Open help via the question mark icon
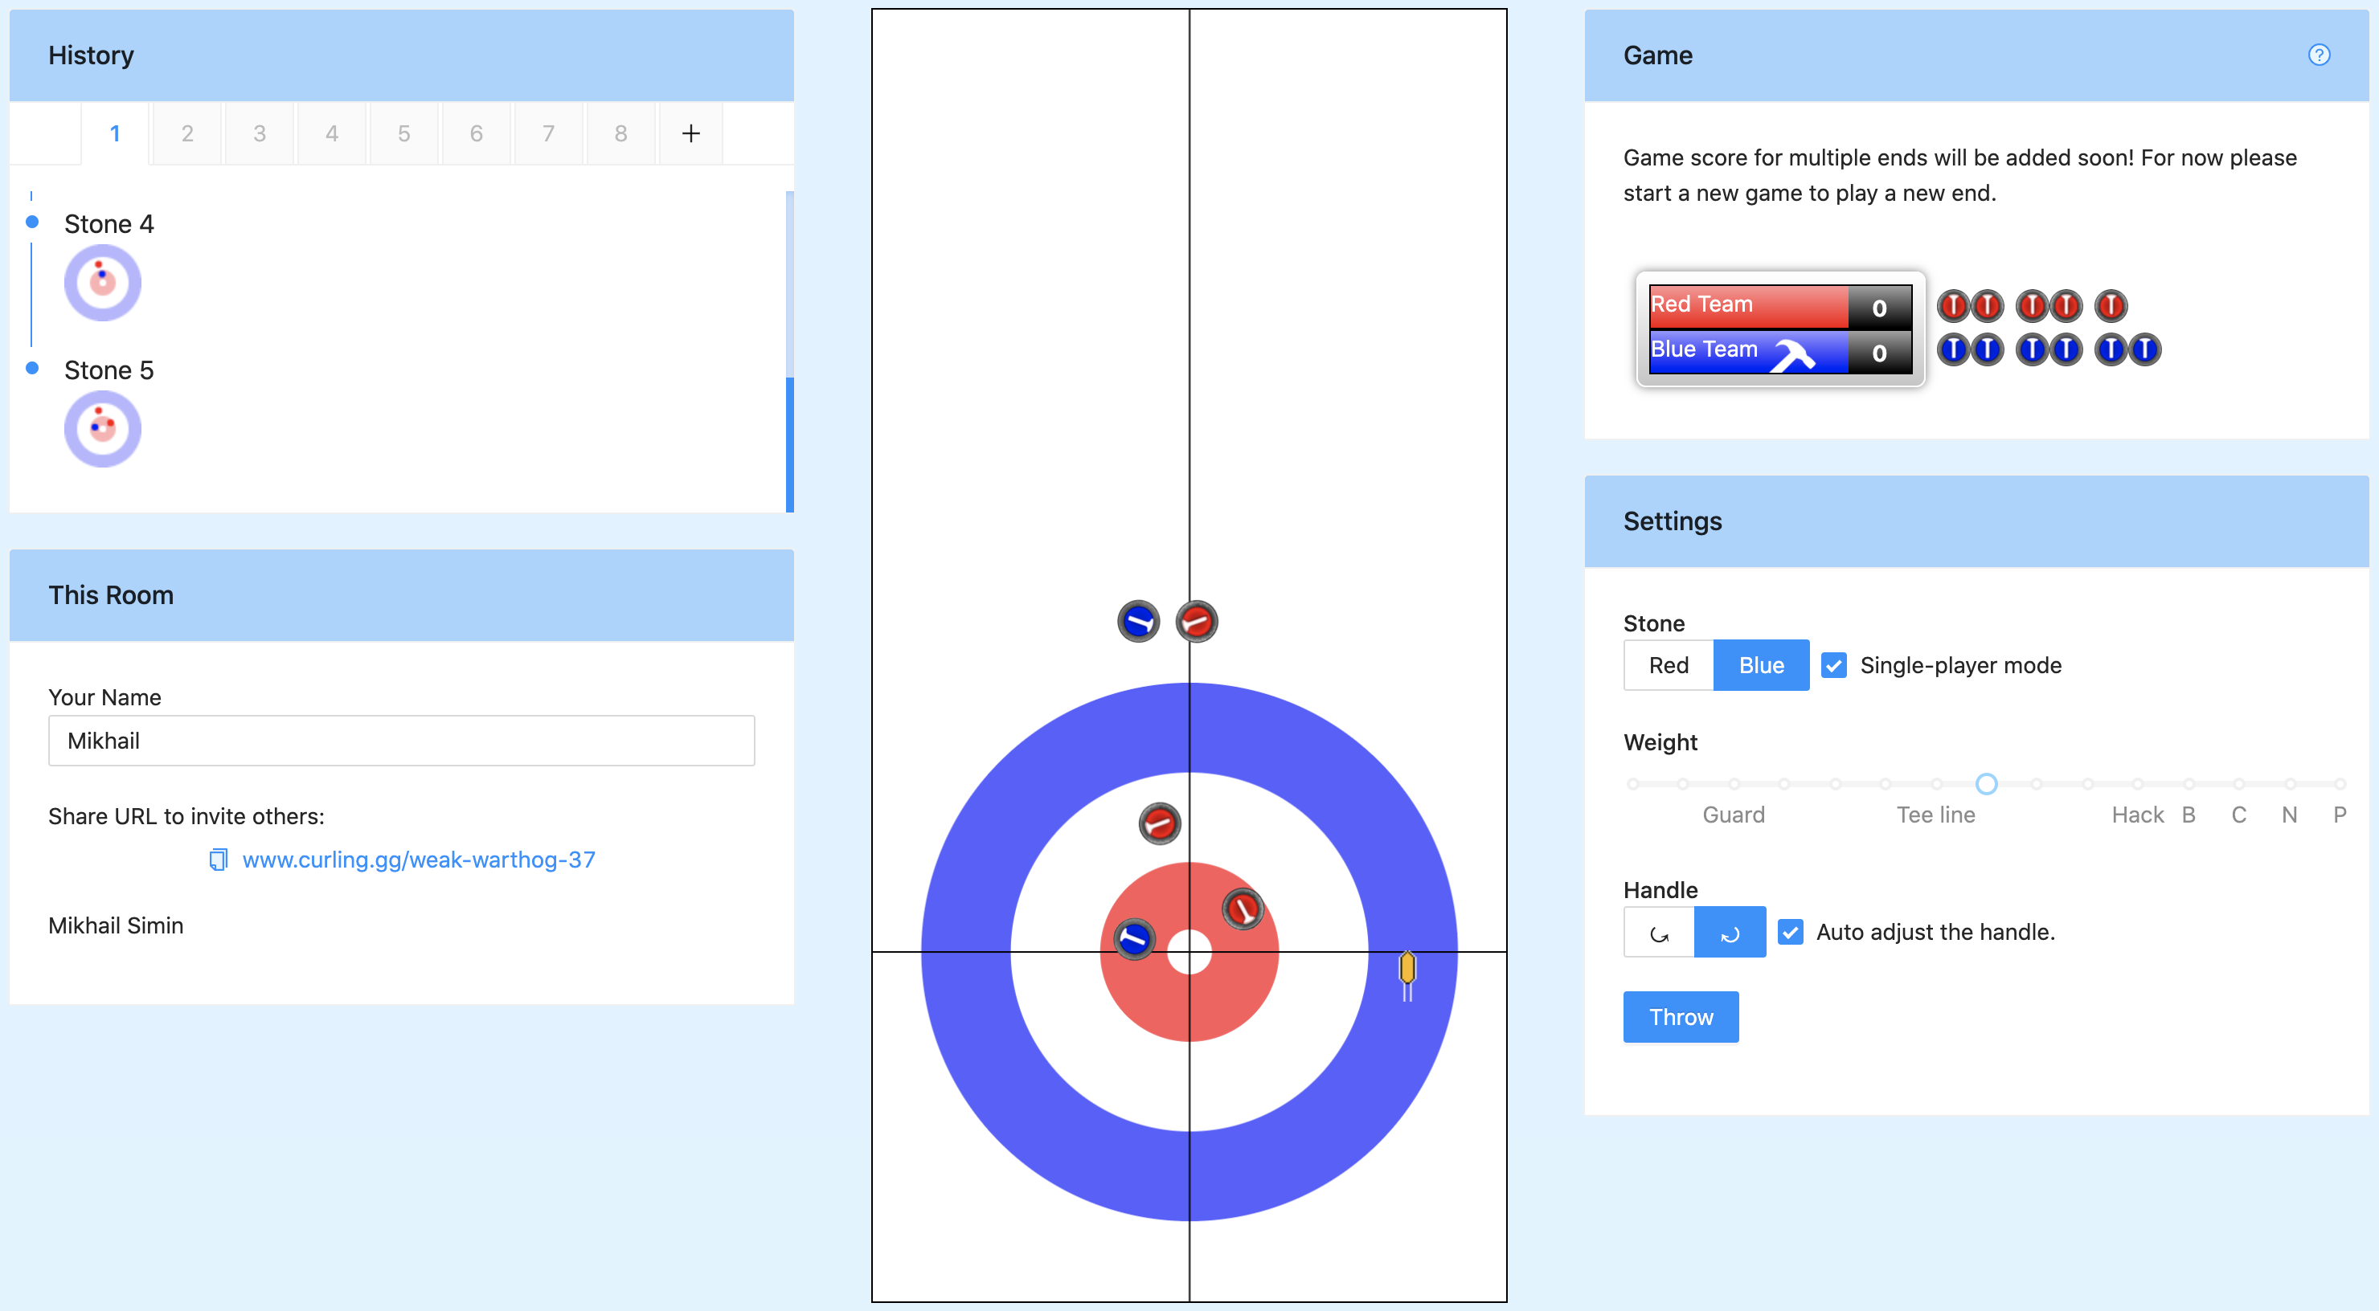The image size is (2379, 1311). coord(2319,55)
